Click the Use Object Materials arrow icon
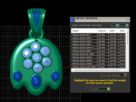Viewport: 136px width, 102px height. point(125,75)
